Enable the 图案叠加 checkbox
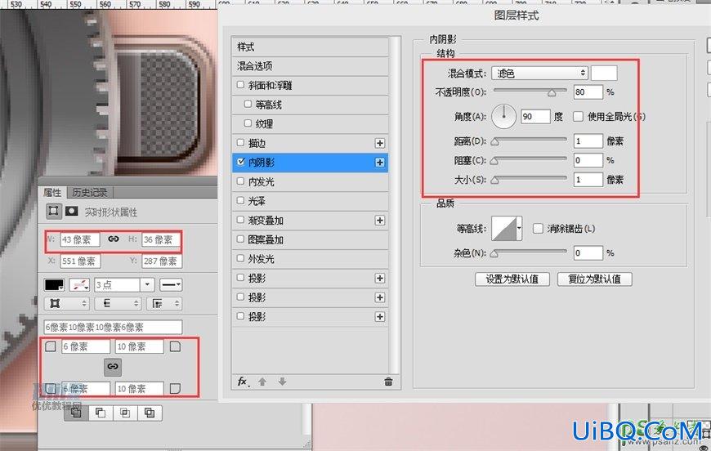711x451 pixels. (x=241, y=239)
